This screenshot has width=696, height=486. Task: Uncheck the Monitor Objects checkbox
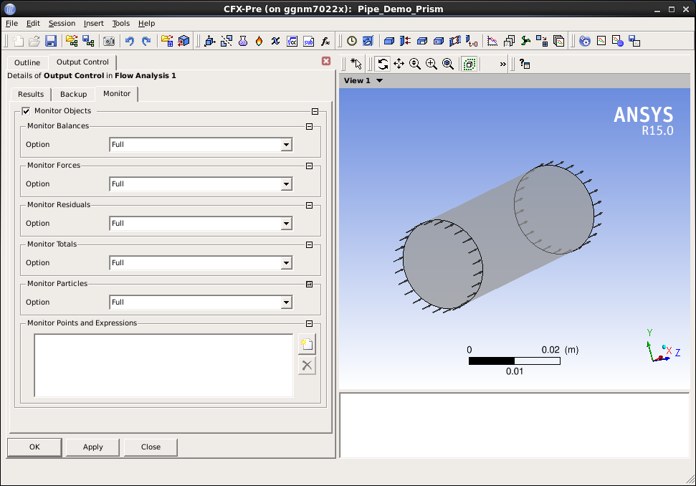[27, 111]
